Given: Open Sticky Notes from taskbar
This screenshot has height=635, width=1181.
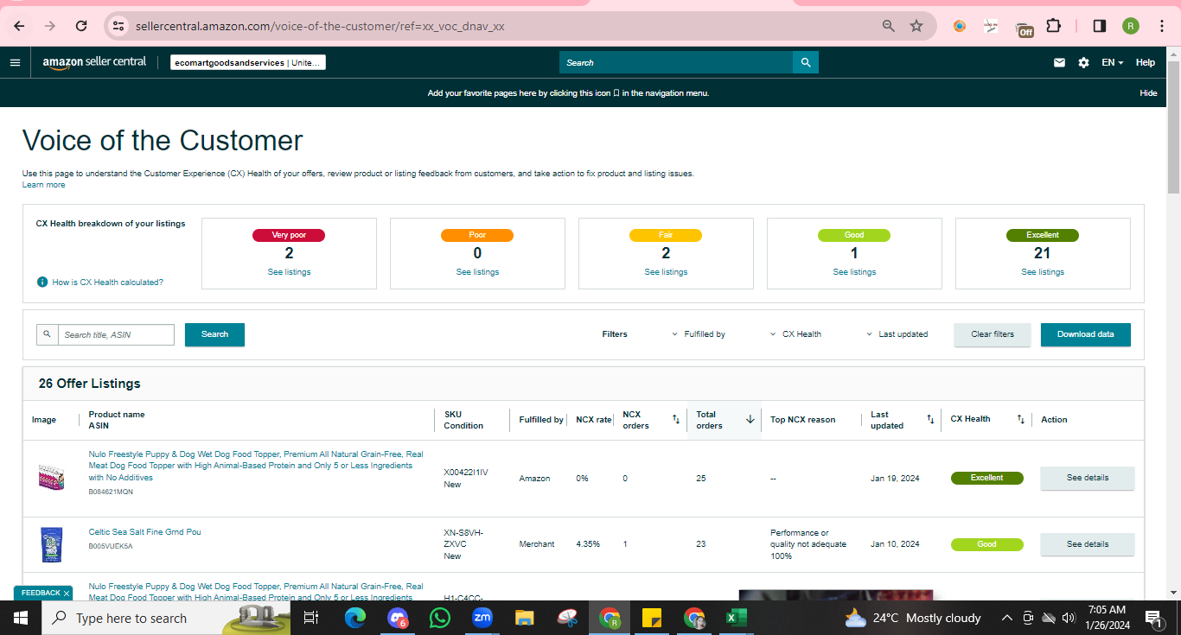Looking at the screenshot, I should (x=652, y=618).
